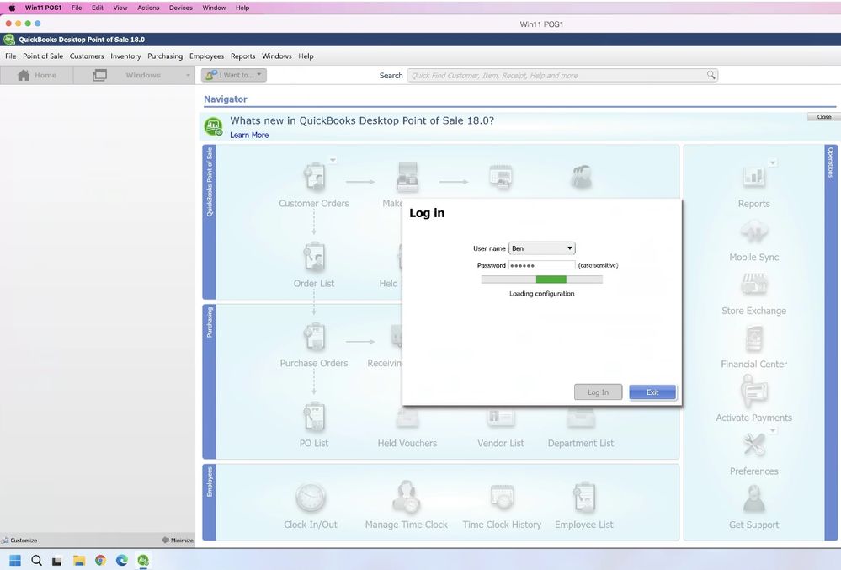Viewport: 841px width, 570px height.
Task: Click the Mobile Sync icon
Action: click(753, 231)
